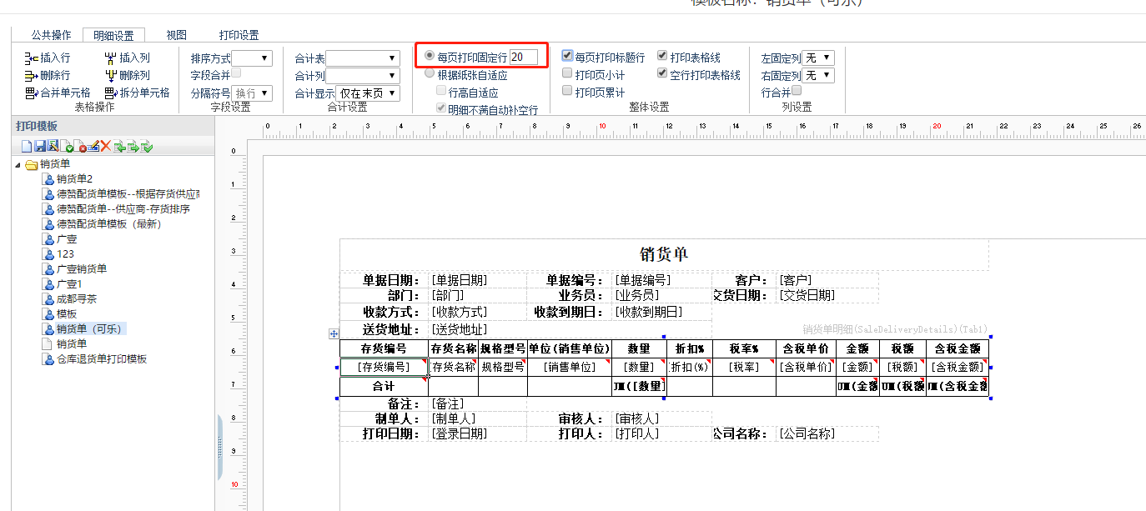Click the save-as icon with the pencil
Screen dimensions: 1146x511
[x=53, y=147]
